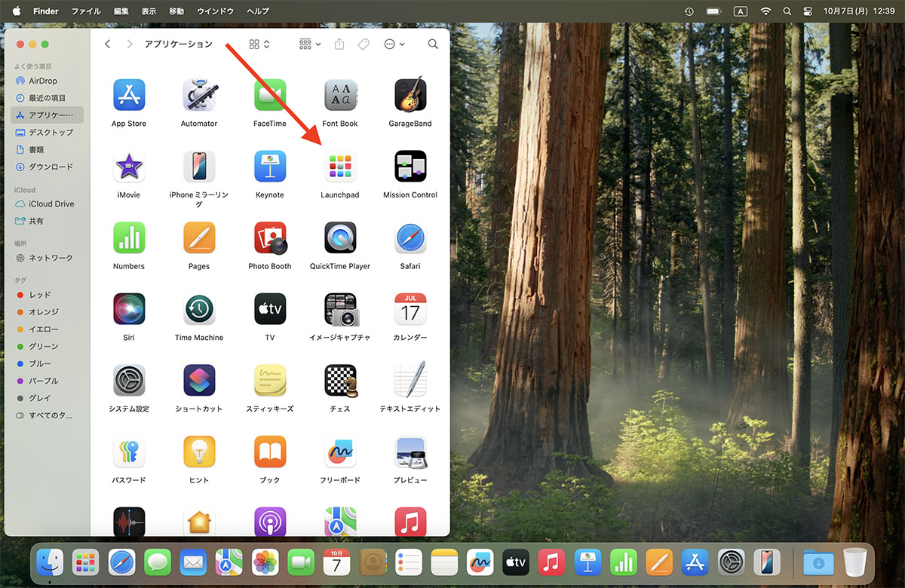Click the Wi-Fi menu bar icon

[766, 11]
